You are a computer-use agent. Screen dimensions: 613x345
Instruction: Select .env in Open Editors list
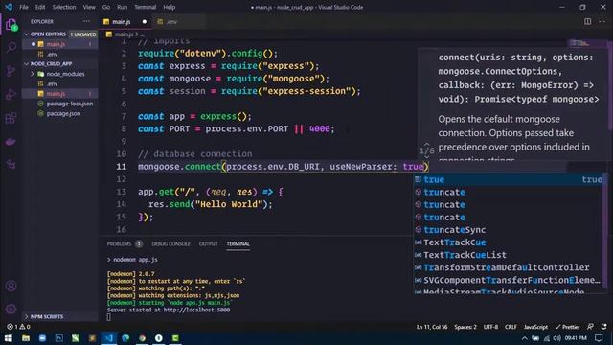pyautogui.click(x=60, y=54)
